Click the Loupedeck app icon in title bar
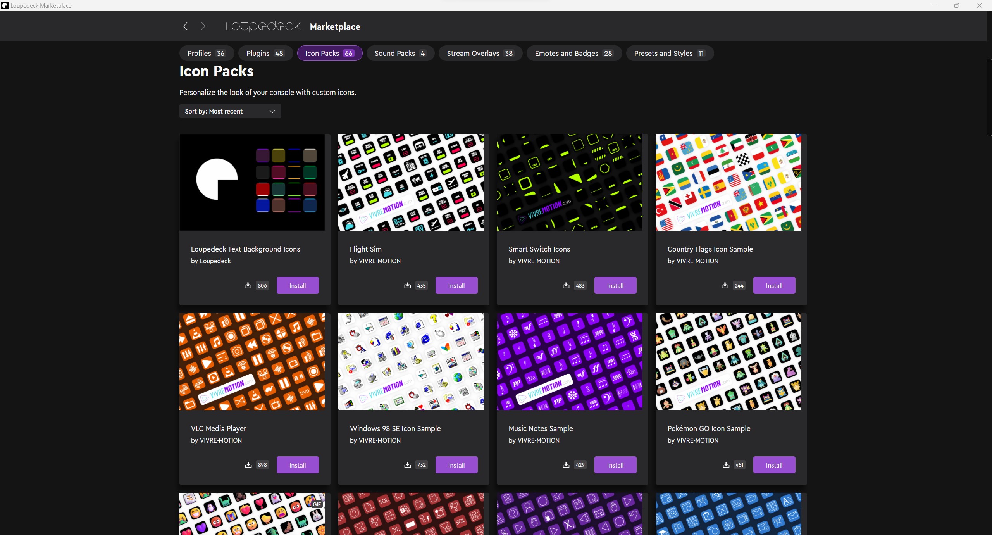 click(x=5, y=5)
